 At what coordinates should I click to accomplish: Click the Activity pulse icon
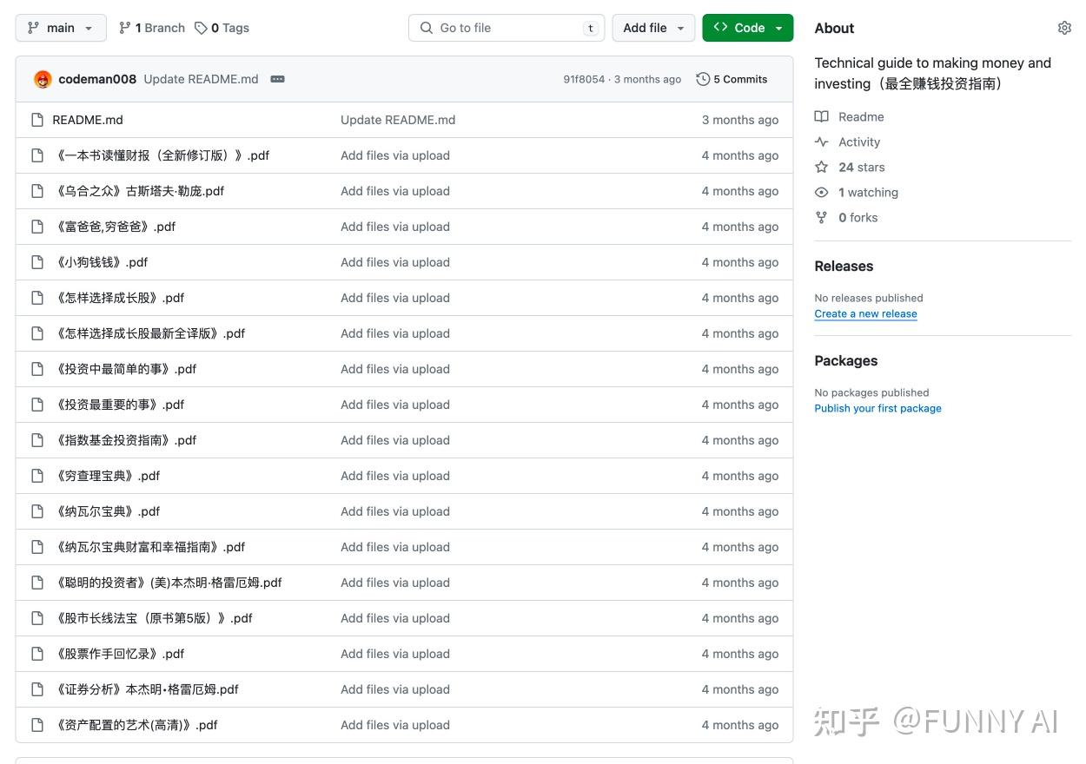pyautogui.click(x=821, y=142)
